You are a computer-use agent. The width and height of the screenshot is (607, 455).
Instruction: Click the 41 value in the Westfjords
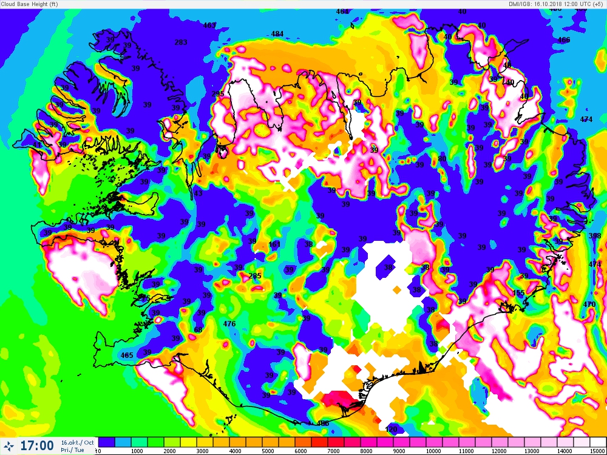click(37, 145)
